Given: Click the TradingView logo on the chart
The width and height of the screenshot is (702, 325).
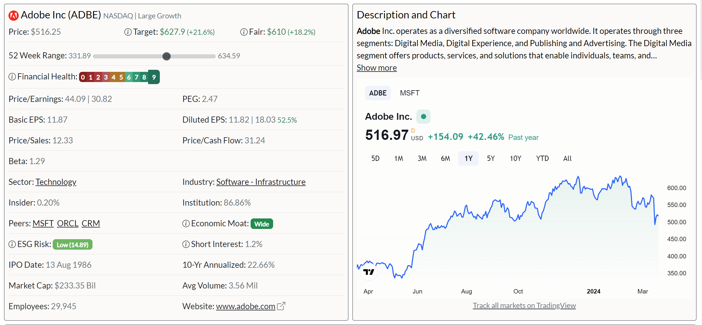Looking at the screenshot, I should [x=369, y=272].
